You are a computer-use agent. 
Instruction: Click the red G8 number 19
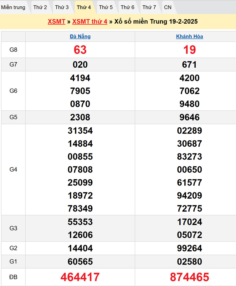(x=189, y=50)
